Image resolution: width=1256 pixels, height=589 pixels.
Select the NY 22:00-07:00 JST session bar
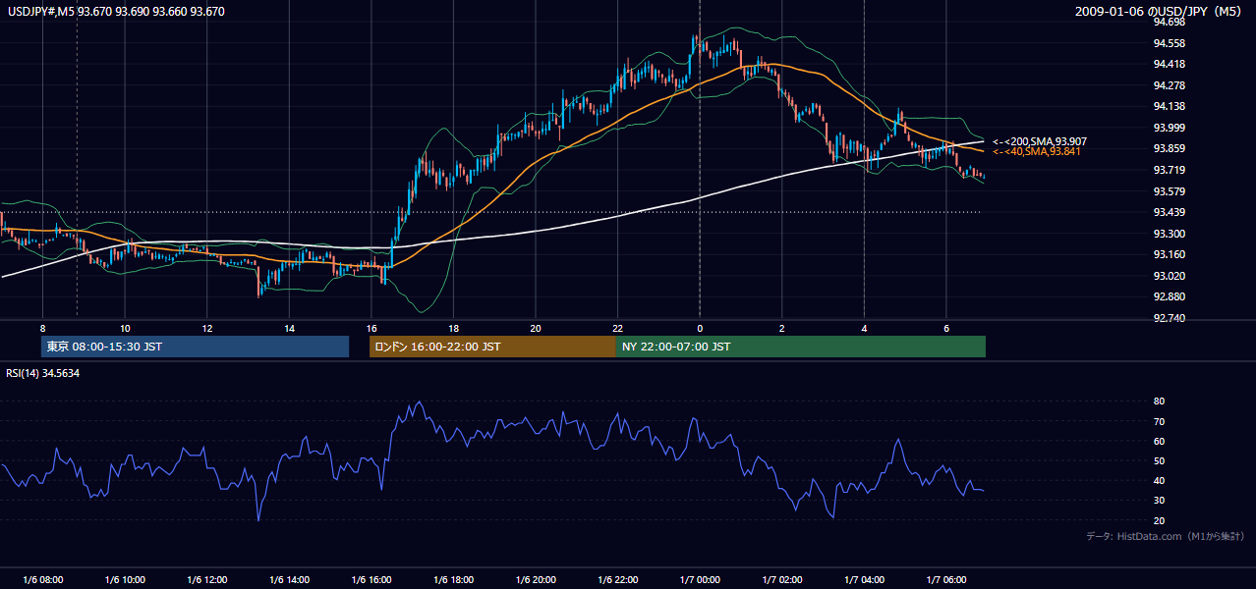[801, 347]
